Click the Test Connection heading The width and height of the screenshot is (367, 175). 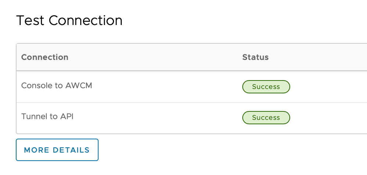click(69, 20)
